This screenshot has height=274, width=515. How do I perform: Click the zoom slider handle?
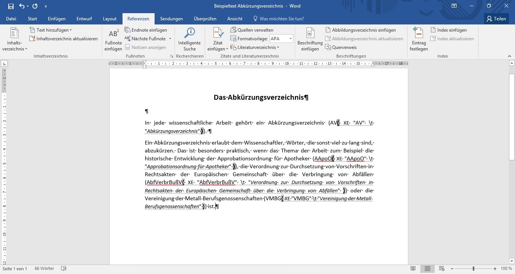[474, 269]
